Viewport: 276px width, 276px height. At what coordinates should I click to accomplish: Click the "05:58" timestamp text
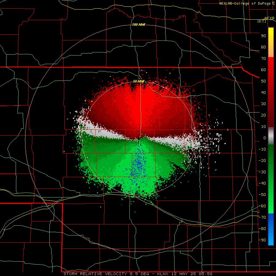(205, 274)
